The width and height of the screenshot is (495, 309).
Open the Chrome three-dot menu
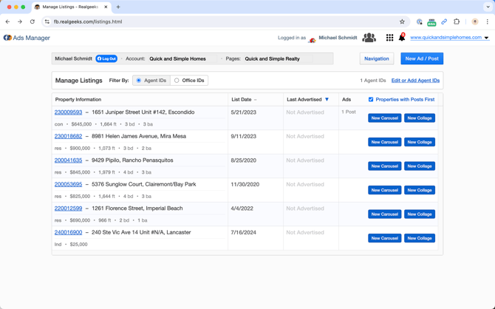(488, 21)
